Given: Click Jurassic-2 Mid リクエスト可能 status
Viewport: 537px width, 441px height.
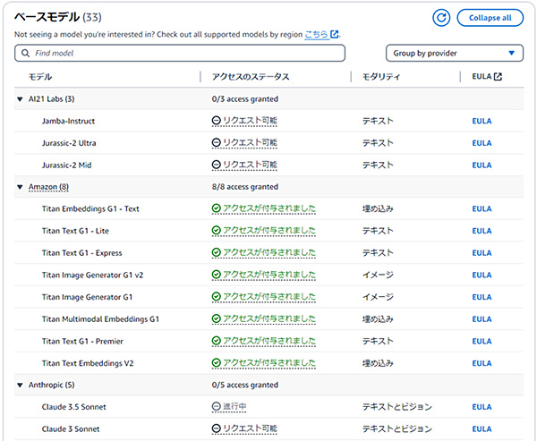Looking at the screenshot, I should [244, 165].
